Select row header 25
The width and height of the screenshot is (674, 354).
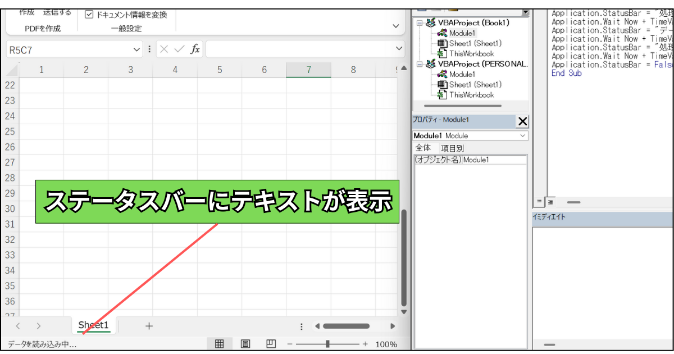click(10, 131)
